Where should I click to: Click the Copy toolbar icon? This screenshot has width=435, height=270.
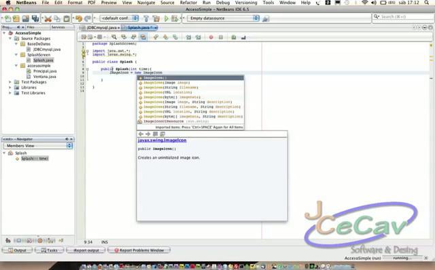57,18
